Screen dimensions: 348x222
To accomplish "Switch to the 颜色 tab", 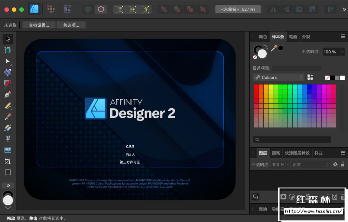I will 263,37.
